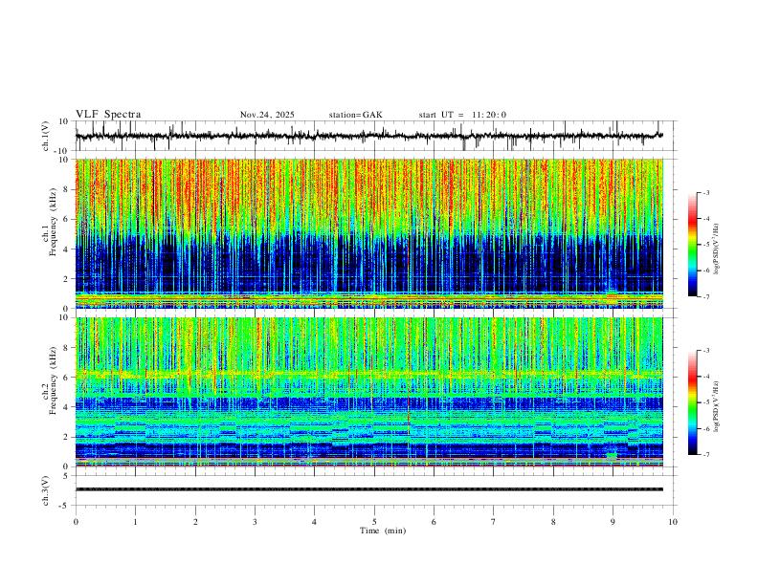Click the 'start UT = 11:20:0' label
Viewport: 758px width, 585px height.
click(x=462, y=115)
